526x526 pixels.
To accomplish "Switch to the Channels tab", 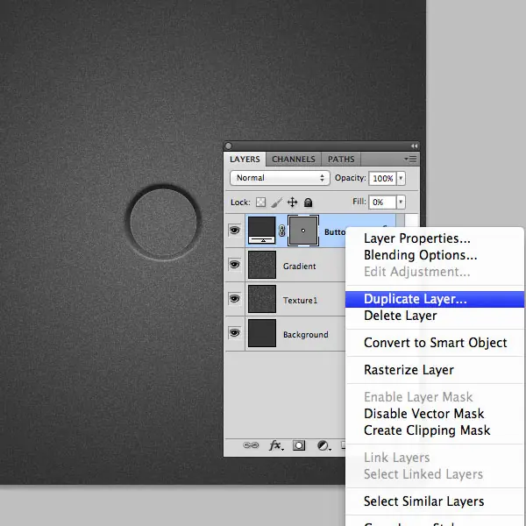I will [x=293, y=160].
